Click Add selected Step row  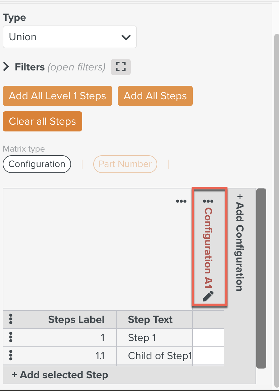point(60,375)
